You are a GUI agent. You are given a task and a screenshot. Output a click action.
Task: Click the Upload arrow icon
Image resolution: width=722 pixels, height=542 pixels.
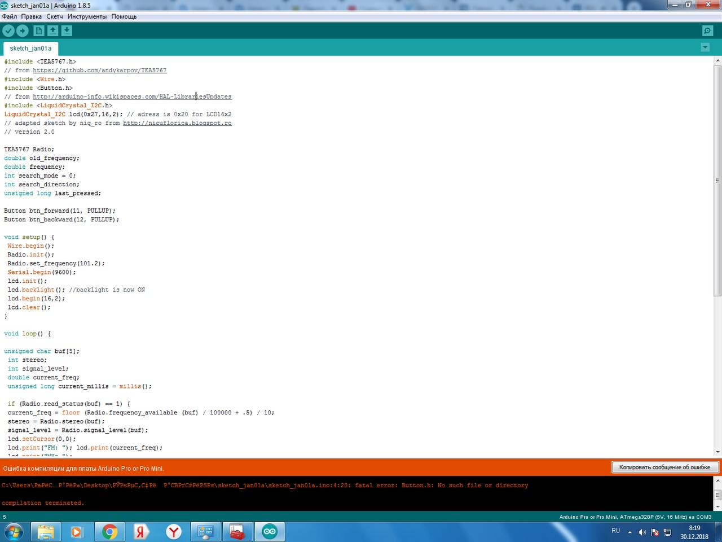click(23, 30)
